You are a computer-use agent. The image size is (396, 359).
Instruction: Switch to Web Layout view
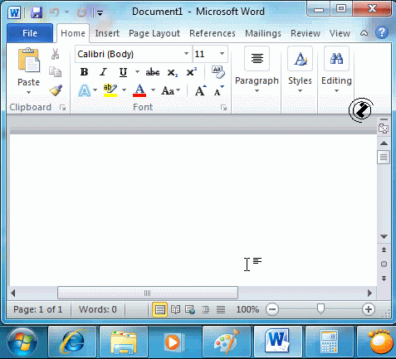190,309
